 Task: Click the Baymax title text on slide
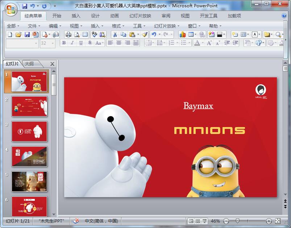point(198,106)
